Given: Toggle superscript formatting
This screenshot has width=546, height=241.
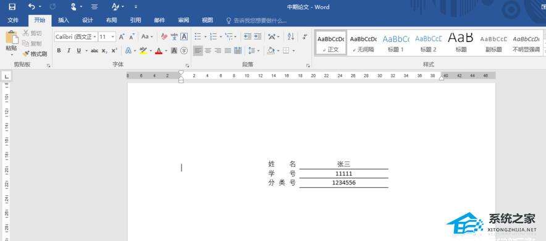Looking at the screenshot, I should (114, 51).
